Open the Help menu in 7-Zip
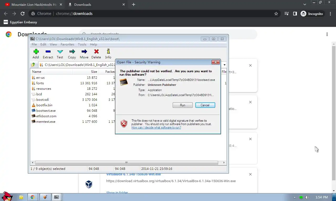Viewport: 336px width, 201px height. pos(93,44)
